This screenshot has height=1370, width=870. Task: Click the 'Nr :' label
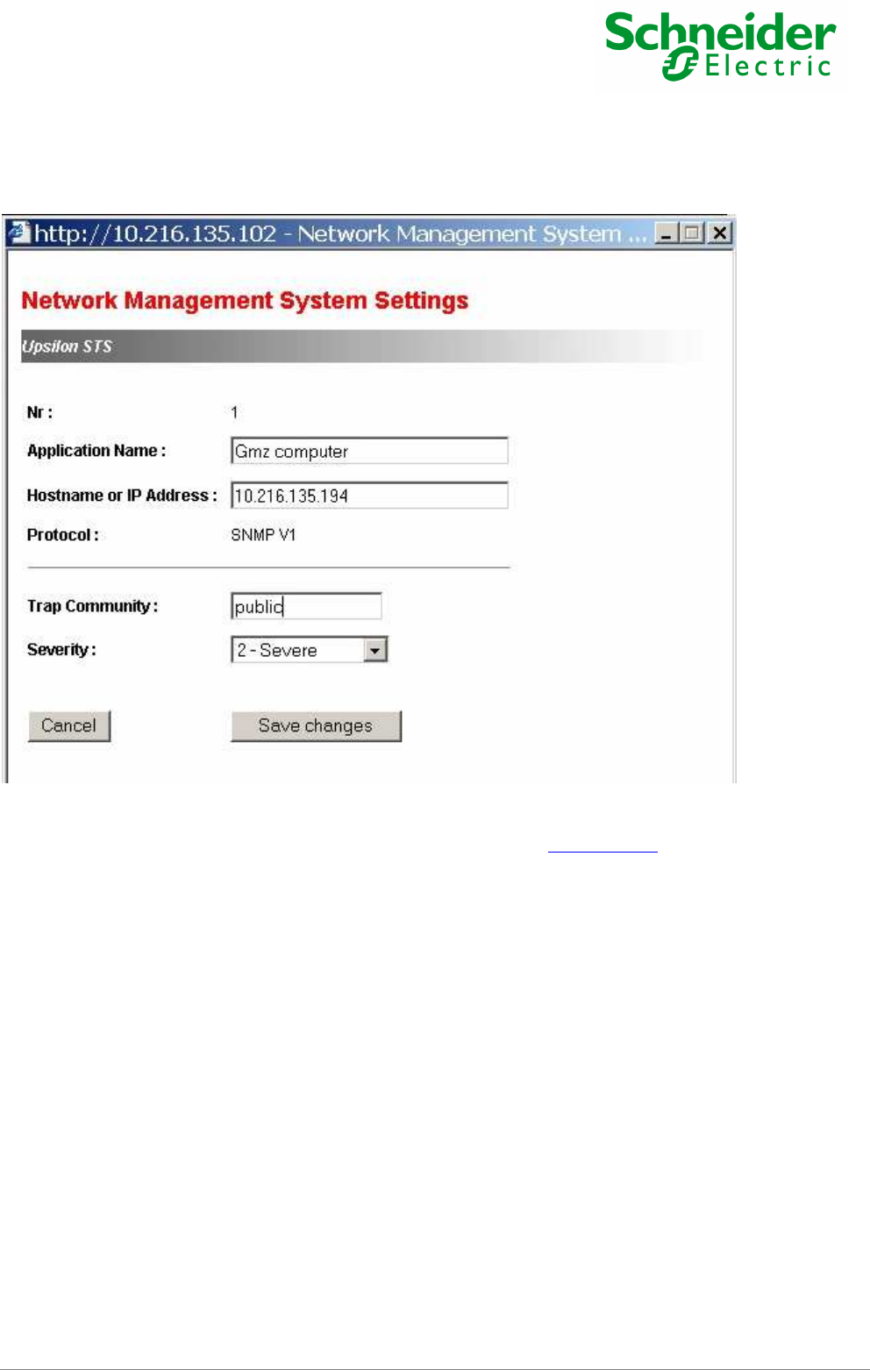[39, 412]
